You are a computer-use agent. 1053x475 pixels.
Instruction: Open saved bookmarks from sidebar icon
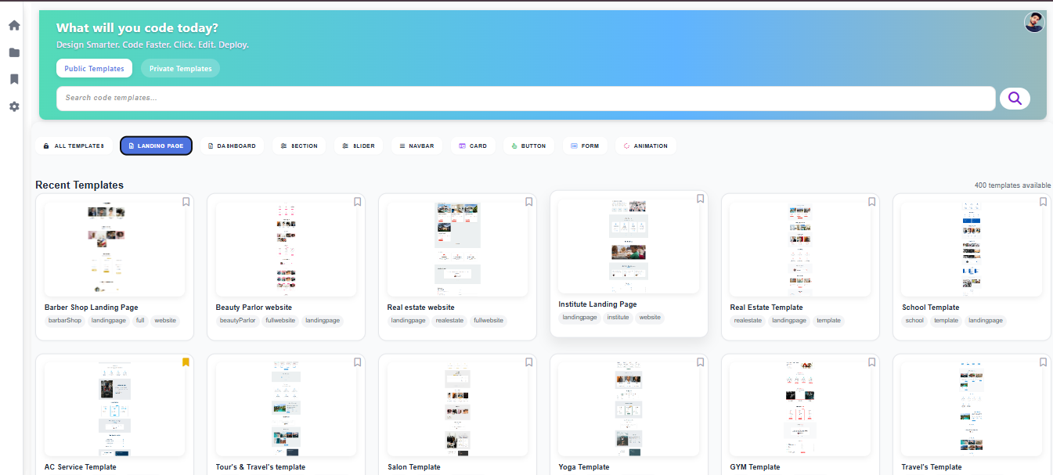click(x=14, y=79)
